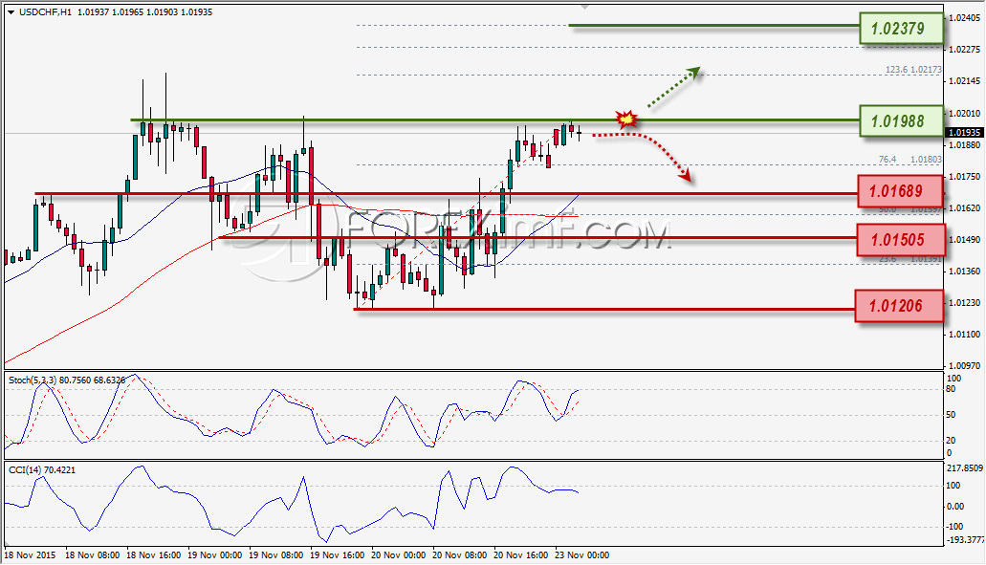Viewport: 986px width, 565px height.
Task: Click price scale value 1.02275
Action: [965, 49]
